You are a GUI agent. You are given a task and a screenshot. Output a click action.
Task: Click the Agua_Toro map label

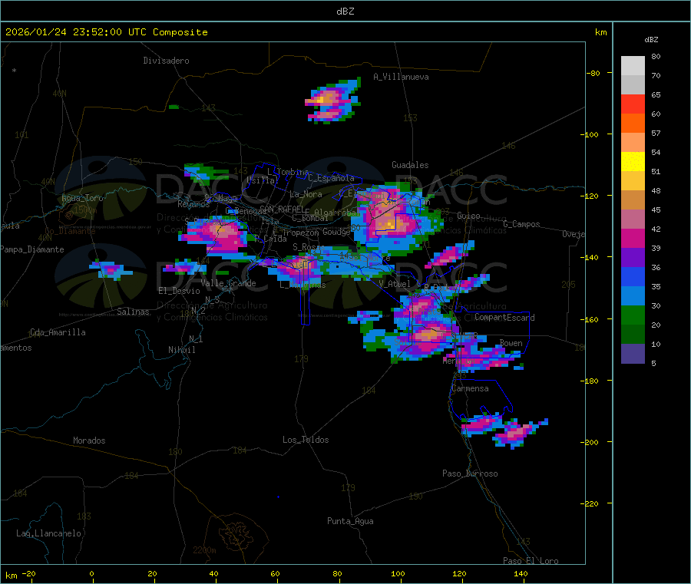82,198
